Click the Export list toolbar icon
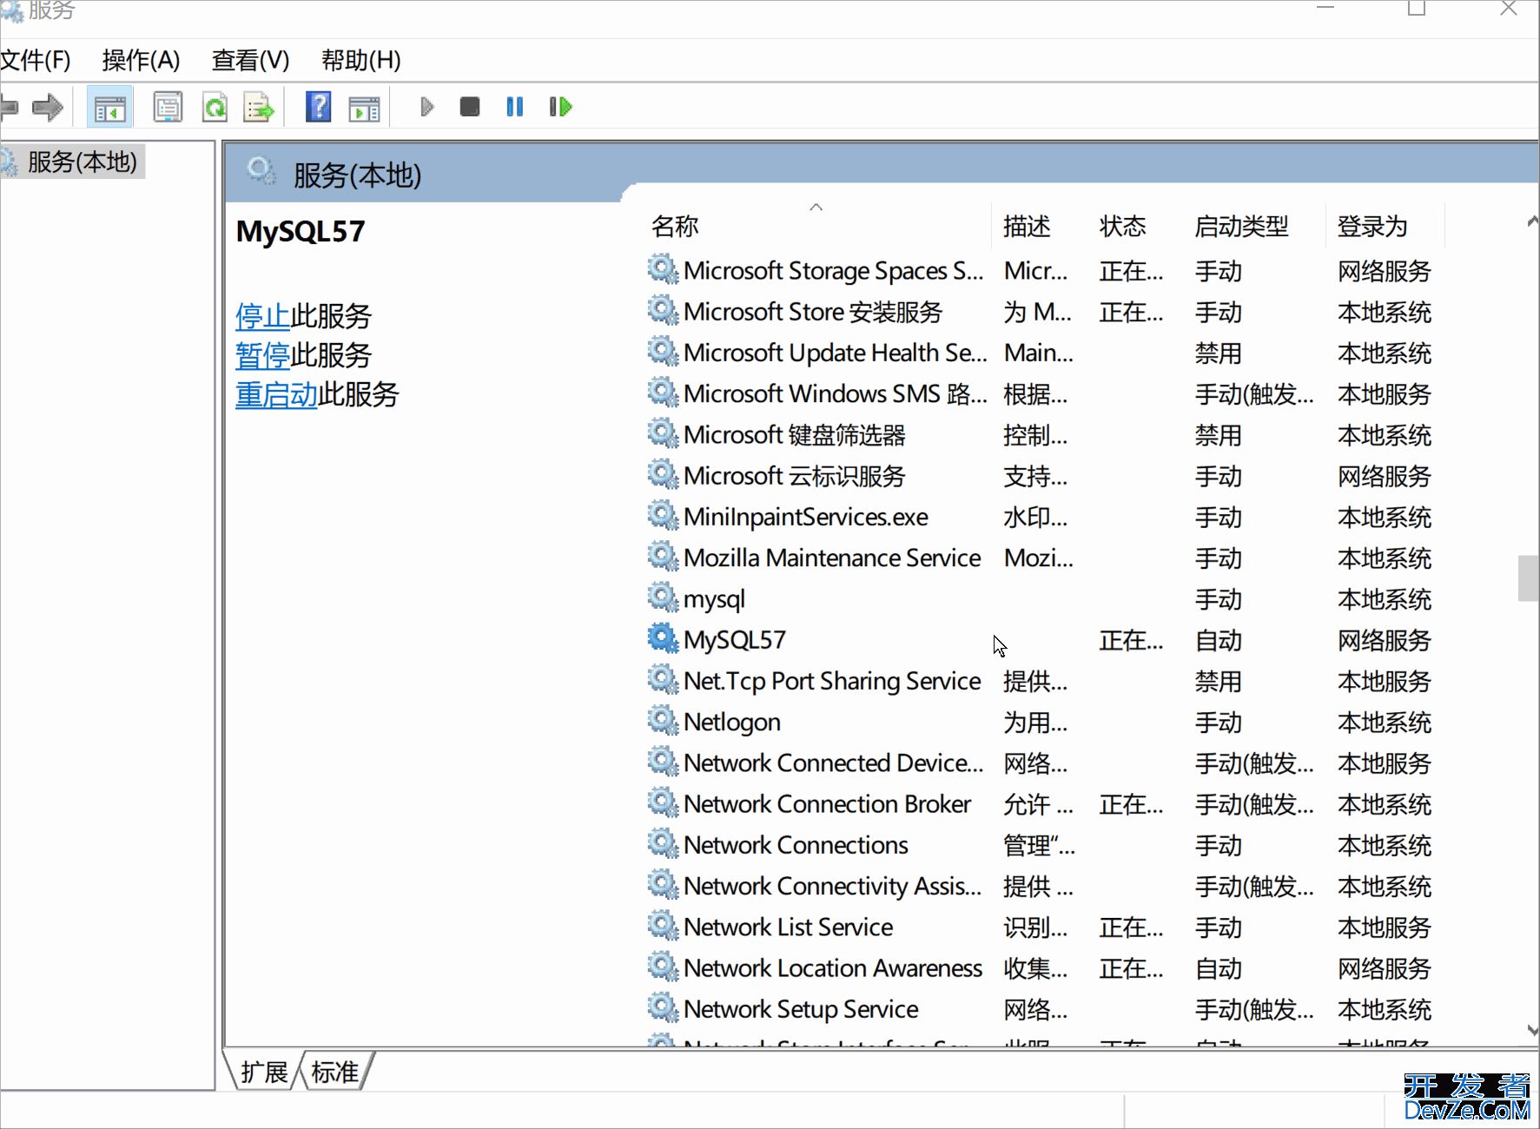1540x1129 pixels. point(259,108)
